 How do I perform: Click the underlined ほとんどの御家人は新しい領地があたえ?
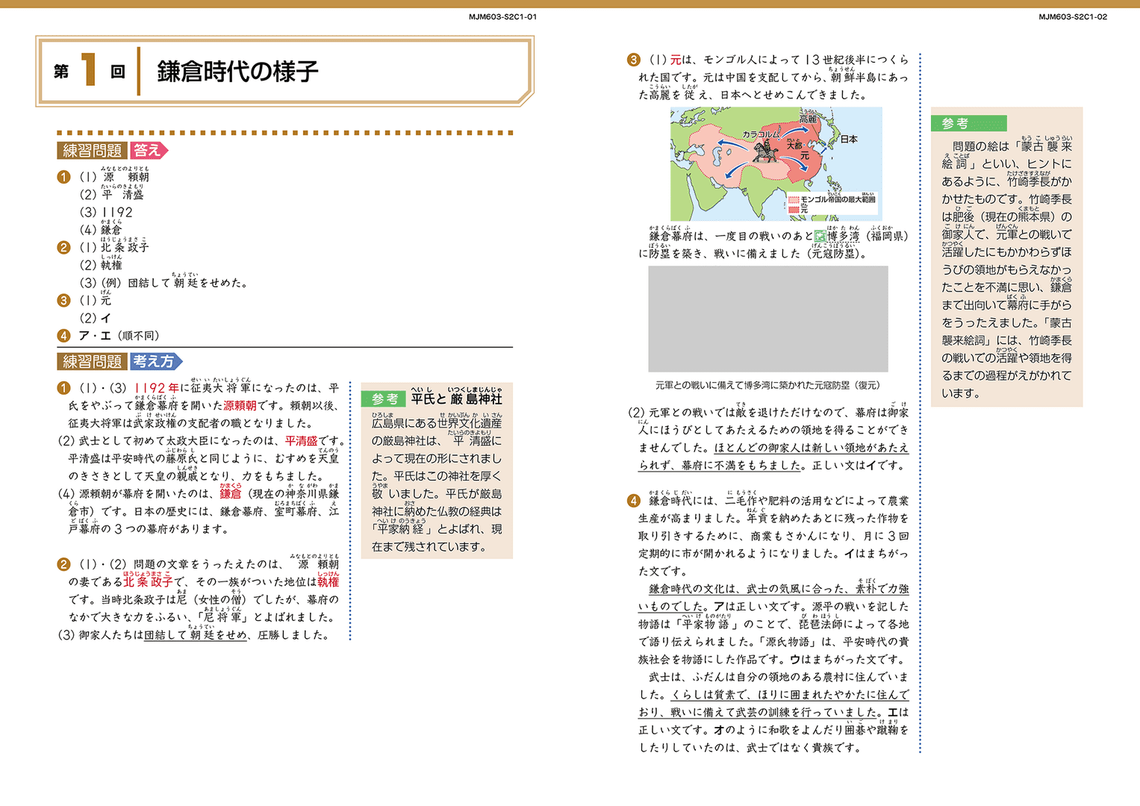[812, 448]
